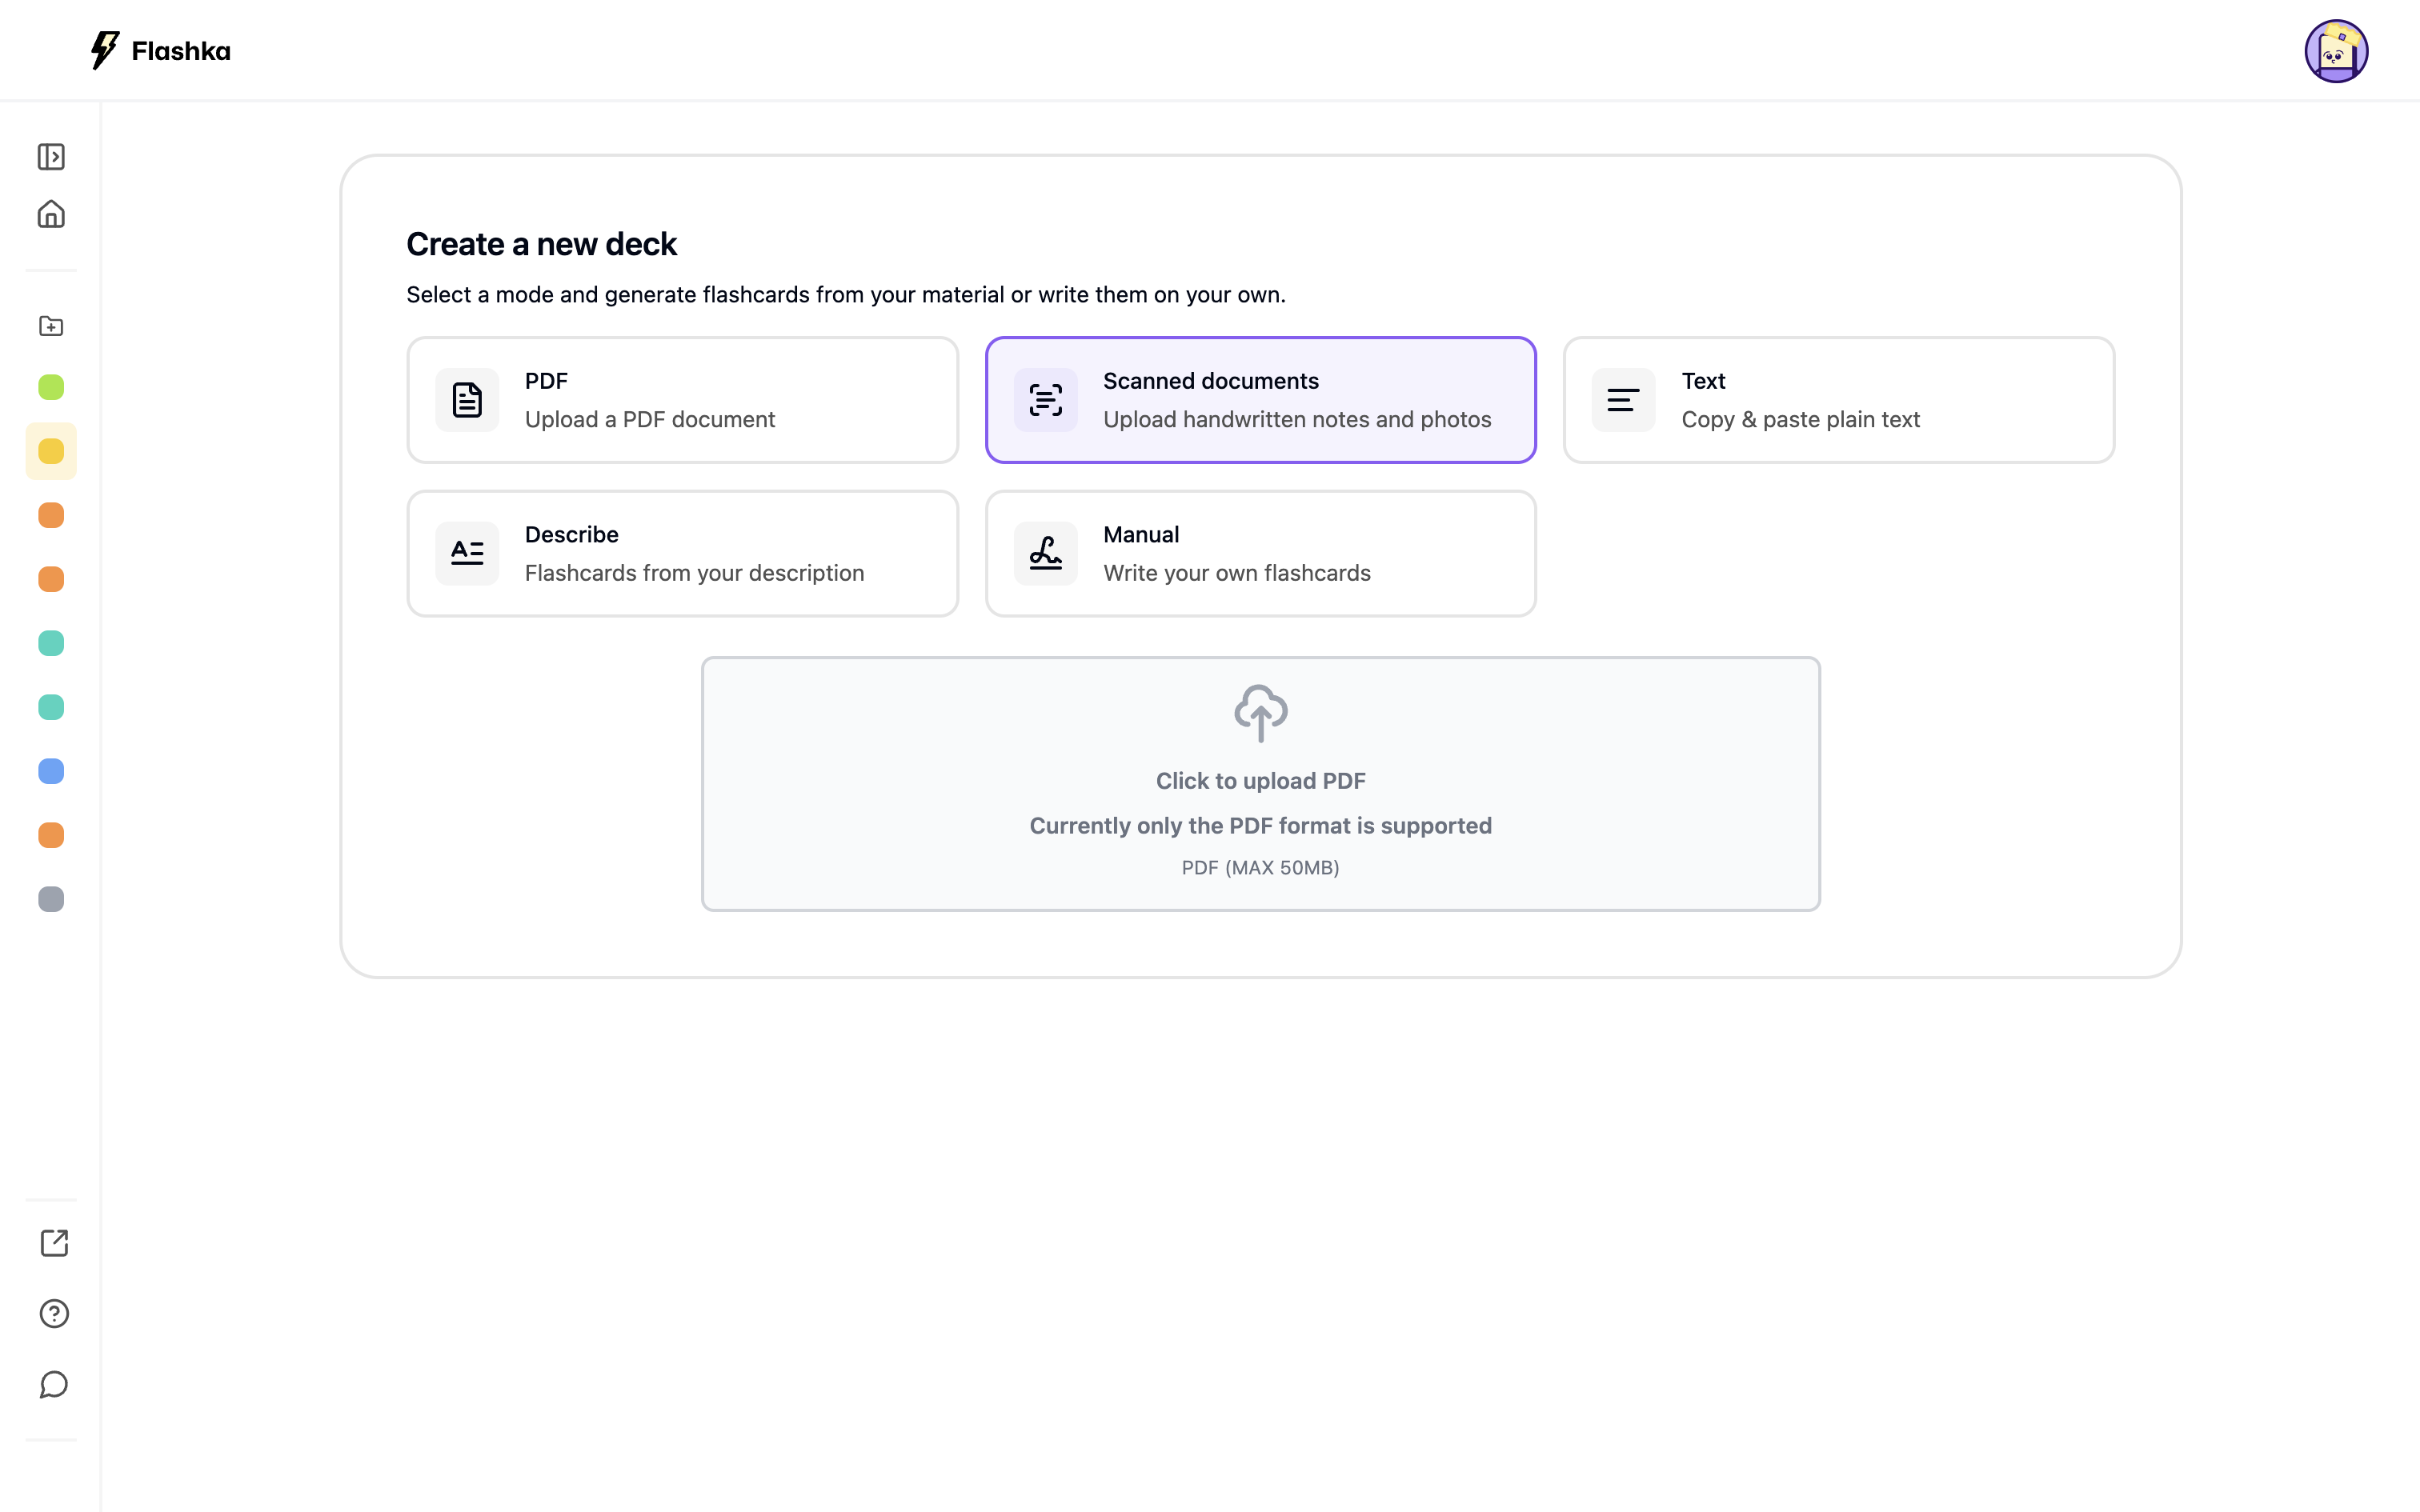Click the Flashka brand name link
Viewport: 2420px width, 1512px height.
(181, 51)
